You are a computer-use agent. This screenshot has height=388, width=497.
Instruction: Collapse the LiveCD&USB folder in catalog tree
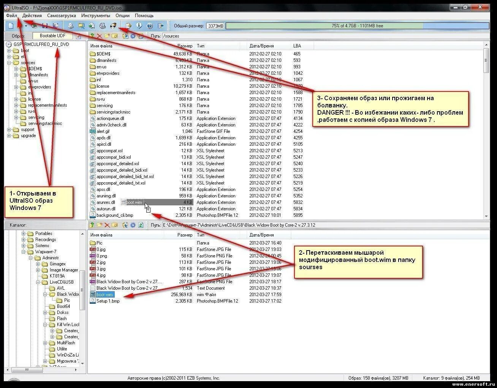coord(38,282)
